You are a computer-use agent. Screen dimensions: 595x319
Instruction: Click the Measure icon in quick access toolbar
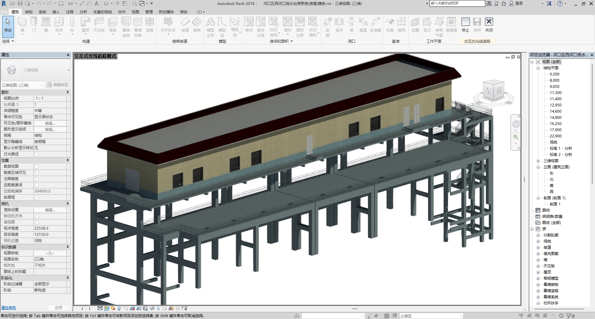point(71,3)
